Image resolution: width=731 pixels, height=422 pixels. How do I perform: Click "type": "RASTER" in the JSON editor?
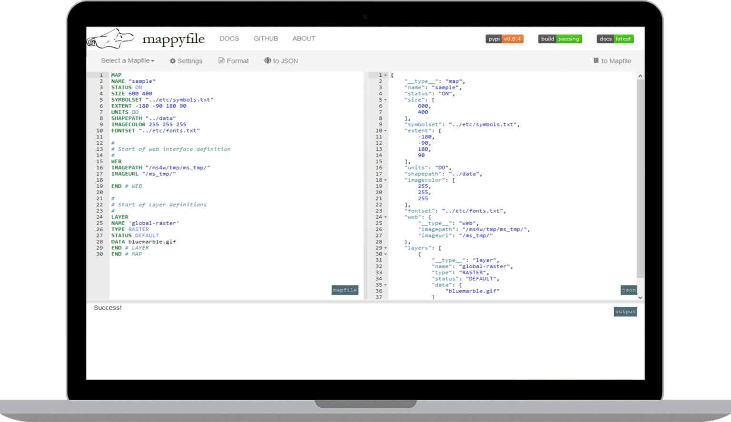point(461,273)
